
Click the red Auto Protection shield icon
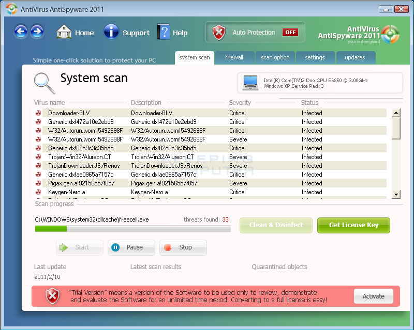pyautogui.click(x=219, y=32)
